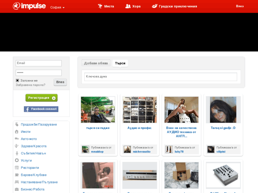Visit vilipisi user profile link
This screenshot has width=258, height=193.
coord(221,152)
